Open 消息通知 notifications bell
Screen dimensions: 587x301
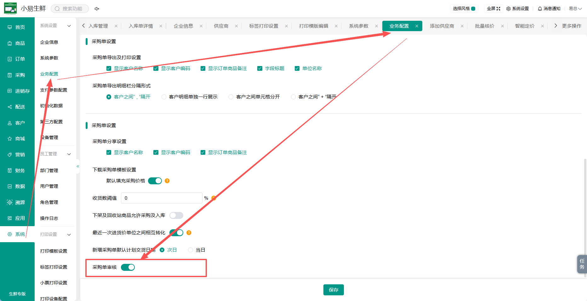(549, 9)
